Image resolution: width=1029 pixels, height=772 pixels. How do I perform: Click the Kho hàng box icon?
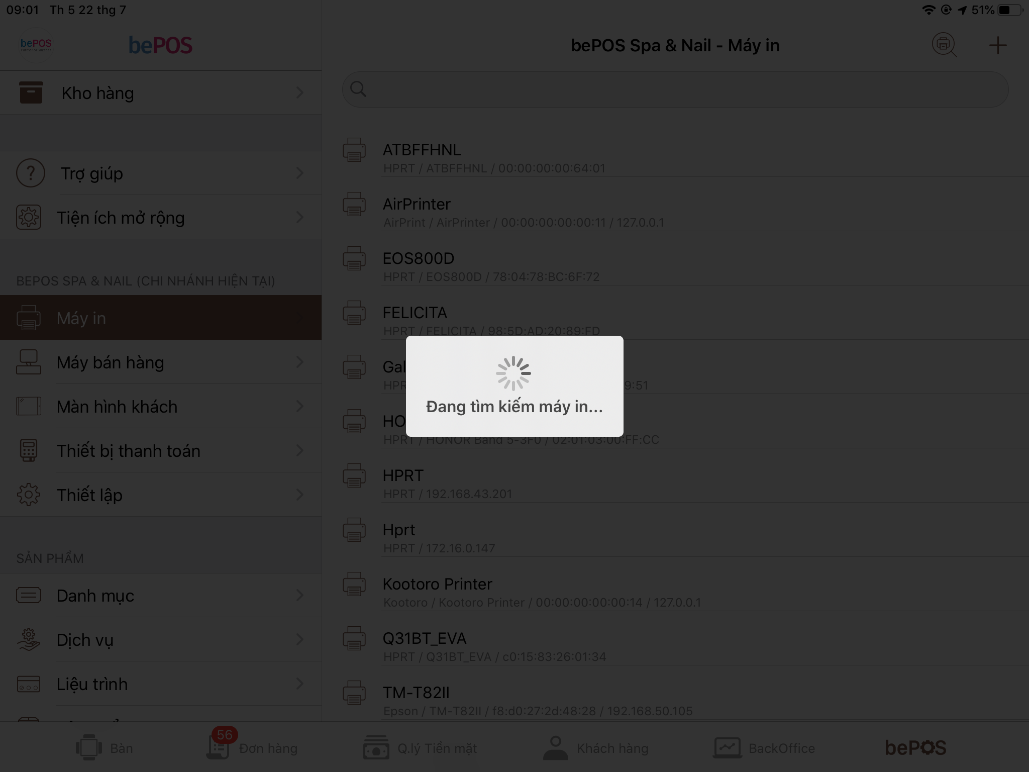(31, 92)
